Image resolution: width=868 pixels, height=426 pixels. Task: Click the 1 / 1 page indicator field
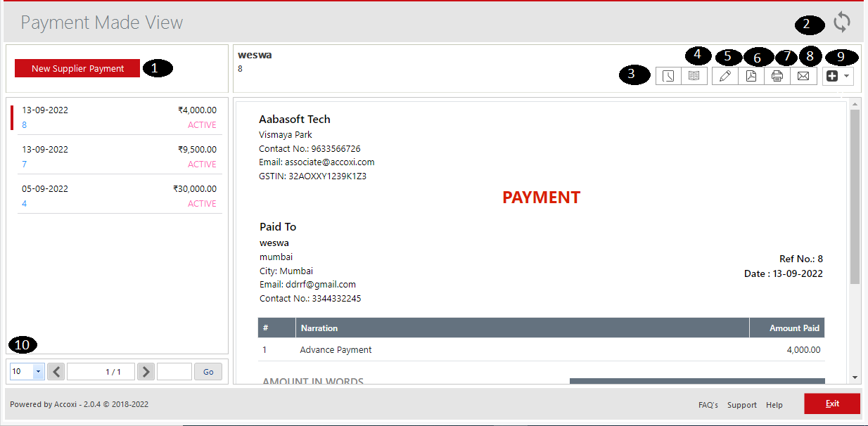(x=101, y=371)
